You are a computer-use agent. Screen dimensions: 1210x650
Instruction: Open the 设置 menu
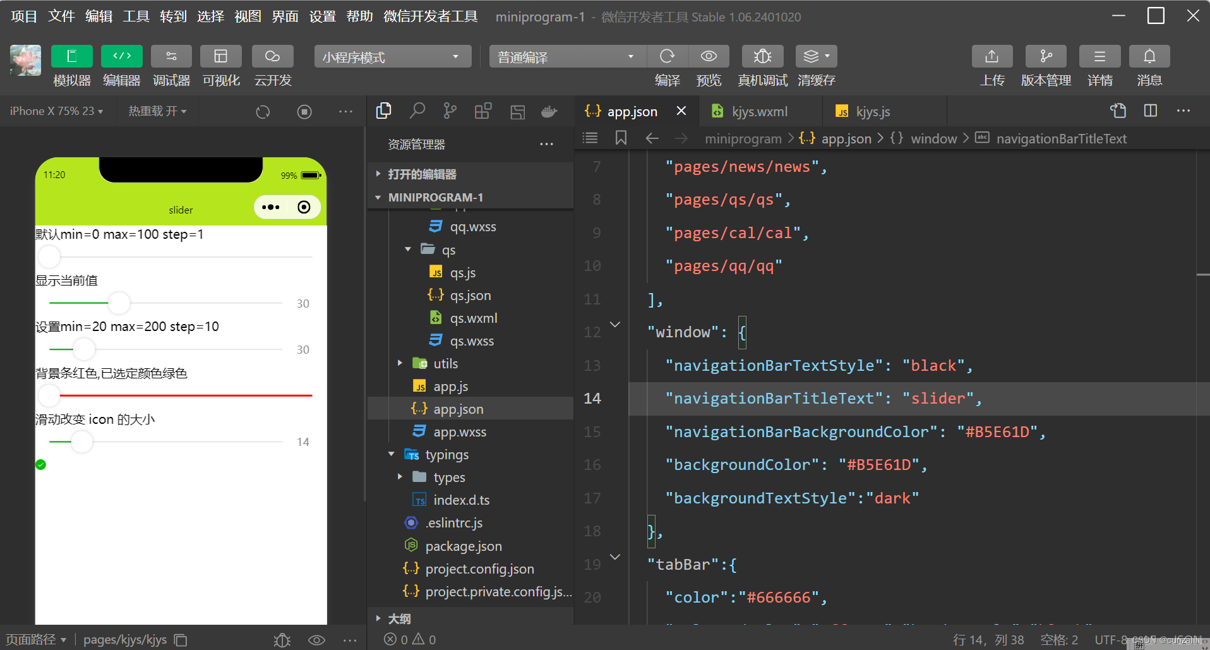[322, 16]
